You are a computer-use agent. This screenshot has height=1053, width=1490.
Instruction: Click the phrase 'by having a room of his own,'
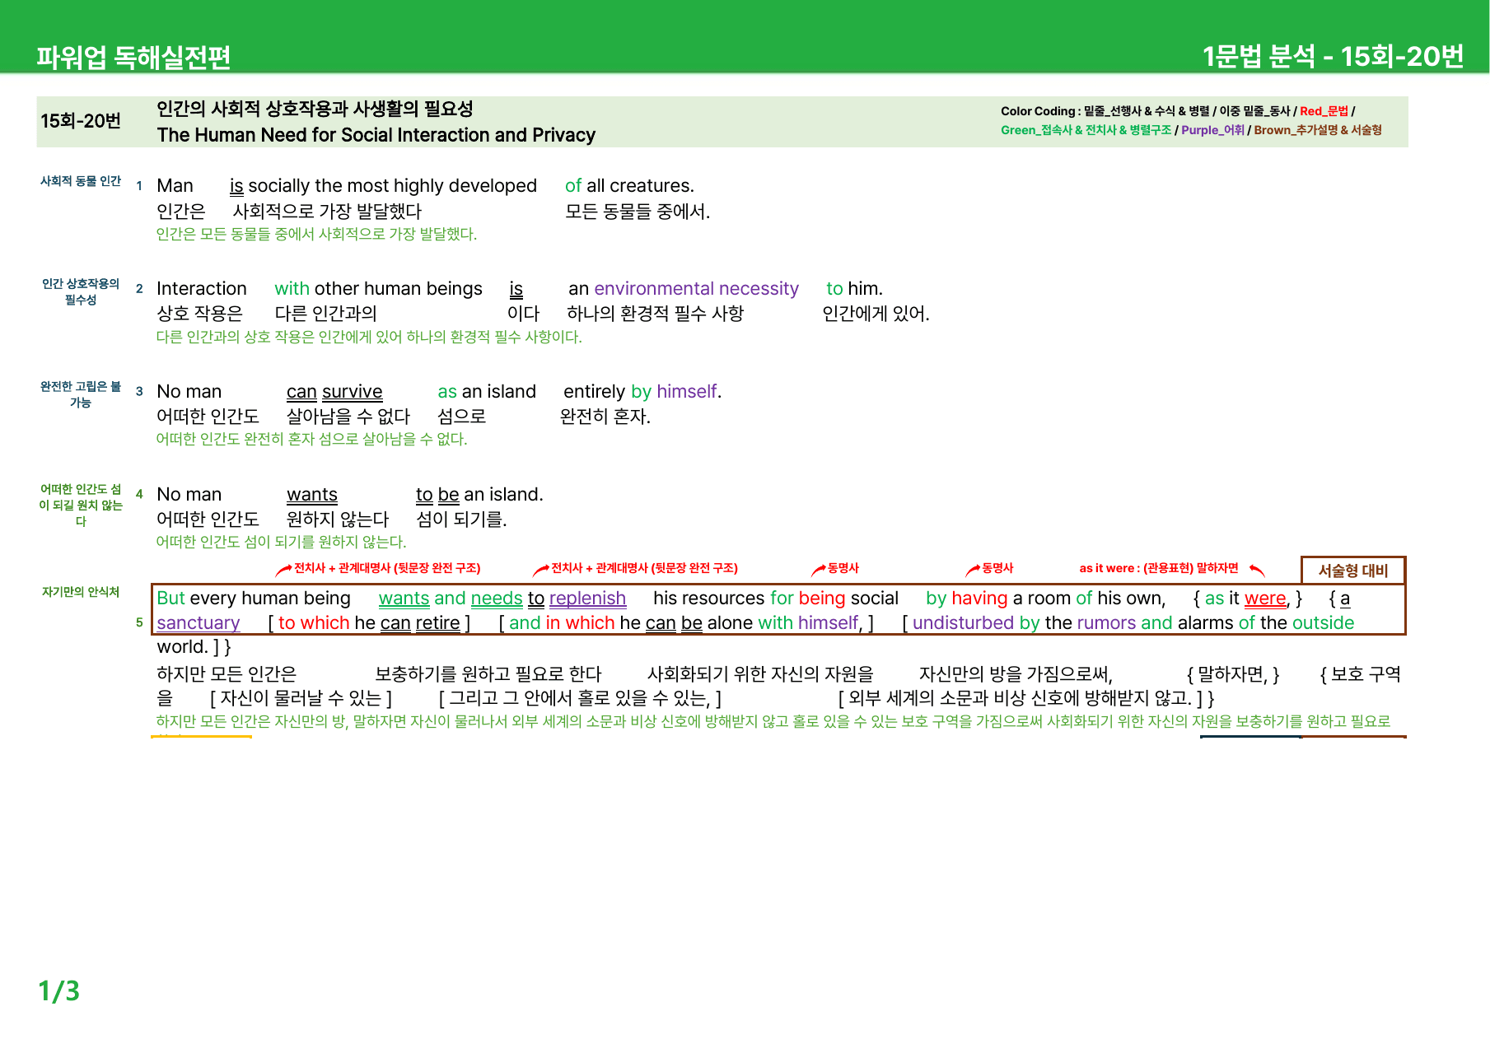click(1046, 599)
